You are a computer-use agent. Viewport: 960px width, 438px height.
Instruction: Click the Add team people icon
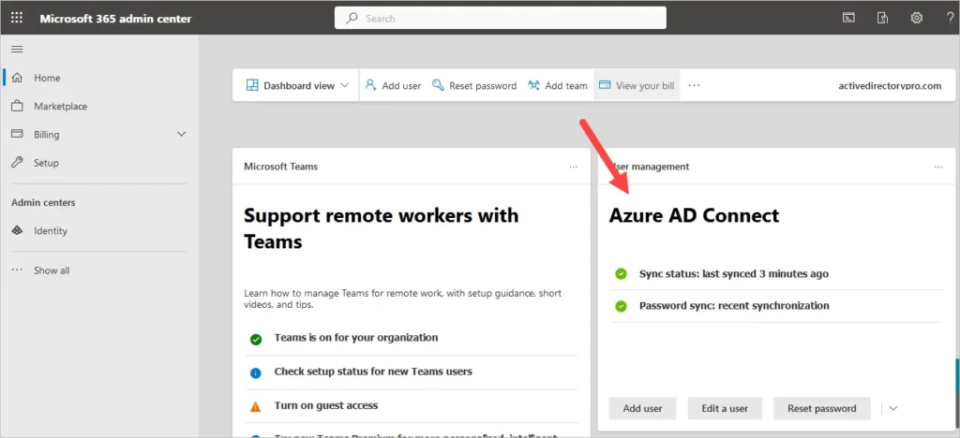click(533, 85)
